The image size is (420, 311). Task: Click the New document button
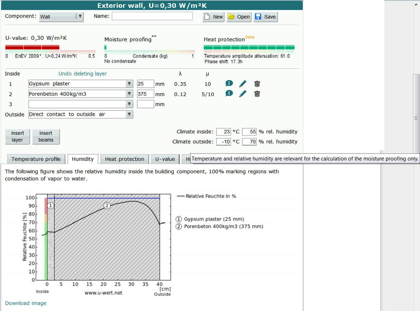pos(214,17)
